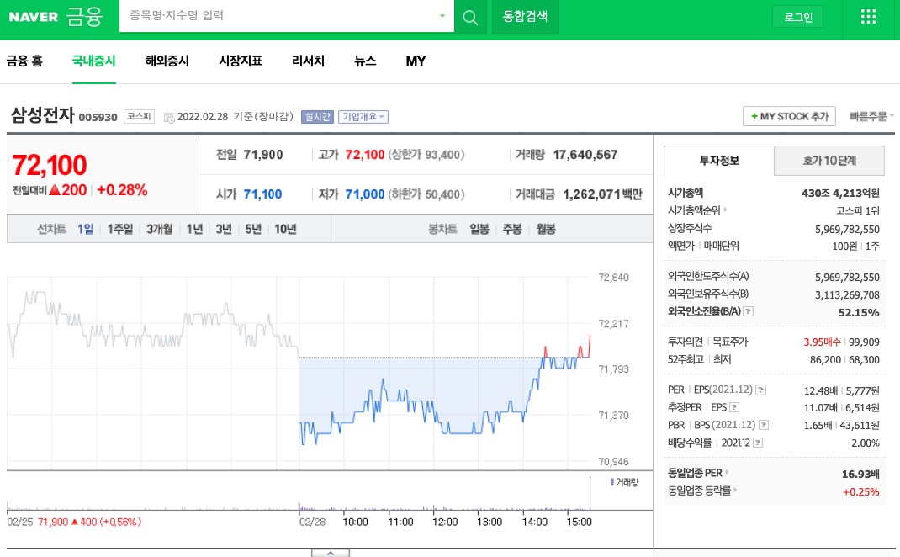Switch to 일봉 candle chart
This screenshot has height=557, width=900.
point(479,229)
